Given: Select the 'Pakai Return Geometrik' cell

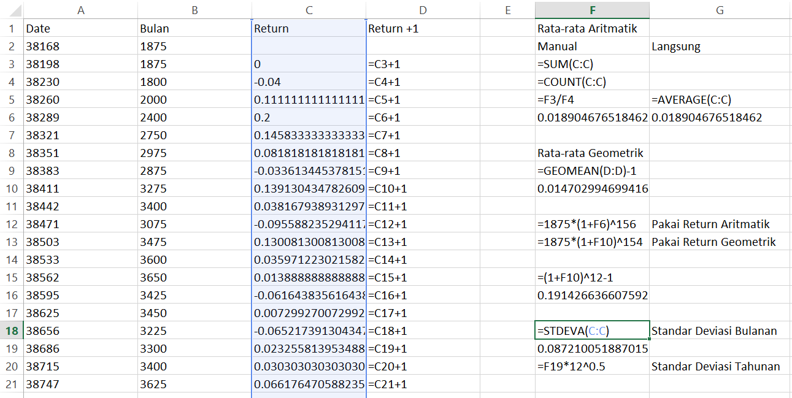Looking at the screenshot, I should [x=720, y=242].
